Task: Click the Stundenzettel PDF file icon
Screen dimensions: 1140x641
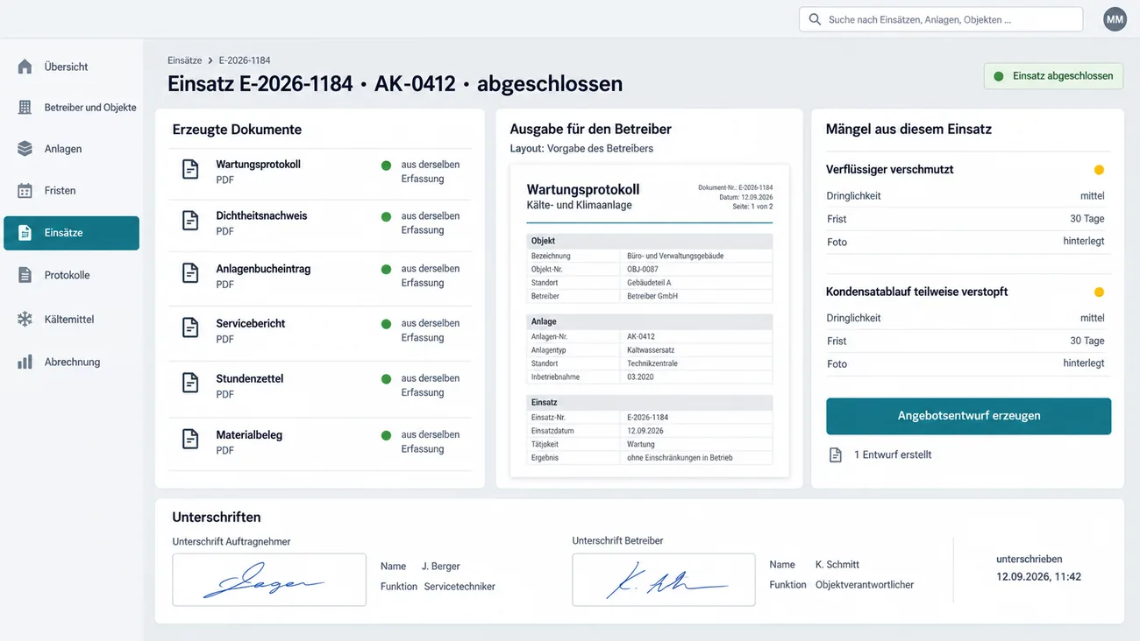Action: [190, 384]
